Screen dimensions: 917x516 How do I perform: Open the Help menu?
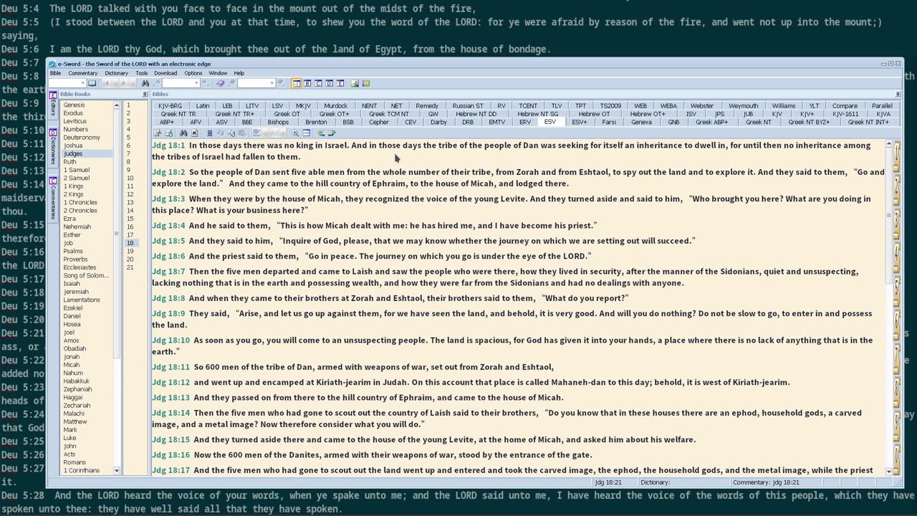pyautogui.click(x=239, y=73)
